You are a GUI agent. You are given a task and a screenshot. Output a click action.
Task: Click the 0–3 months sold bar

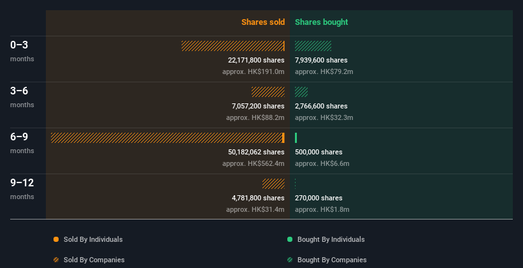pyautogui.click(x=233, y=46)
